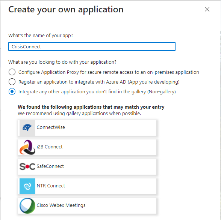Image resolution: width=221 pixels, height=220 pixels.
Task: Click the 'What's the name of your app?' label
Action: coord(41,36)
